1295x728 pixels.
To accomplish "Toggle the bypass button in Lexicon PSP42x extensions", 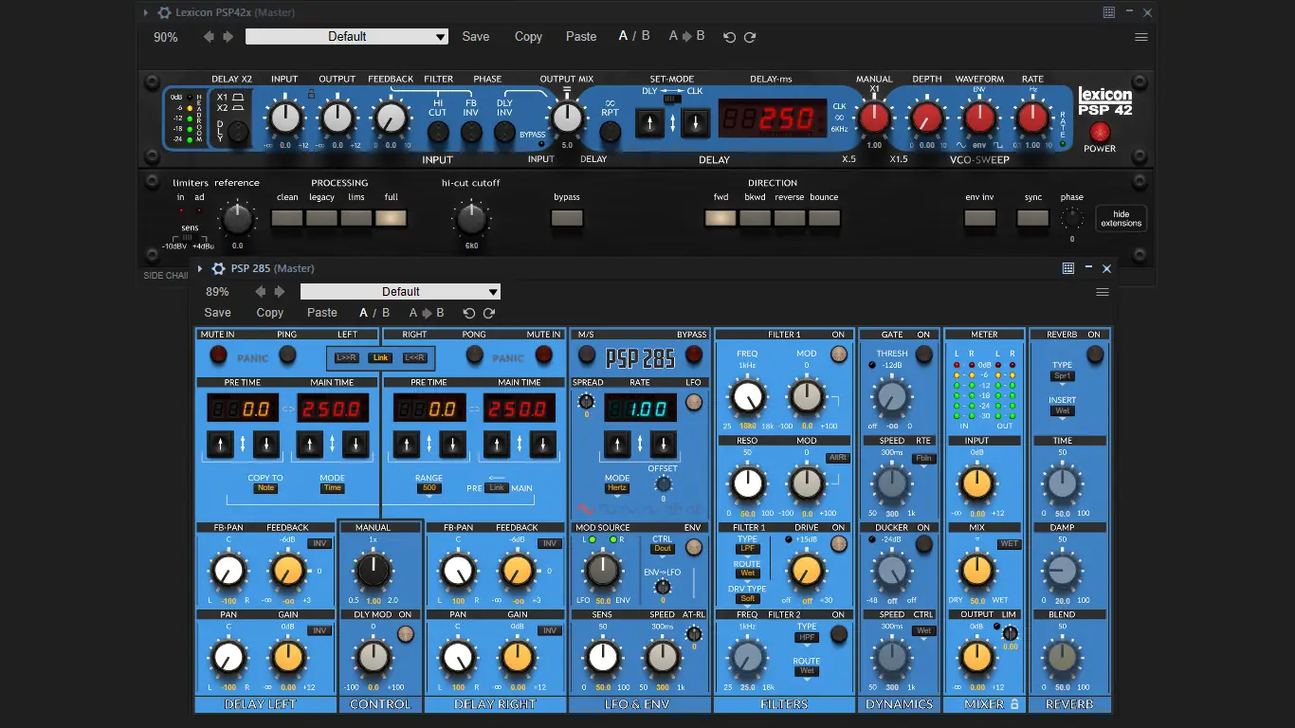I will [567, 218].
